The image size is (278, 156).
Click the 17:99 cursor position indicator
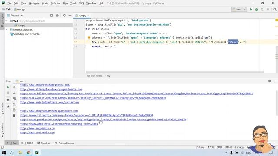[211, 147]
